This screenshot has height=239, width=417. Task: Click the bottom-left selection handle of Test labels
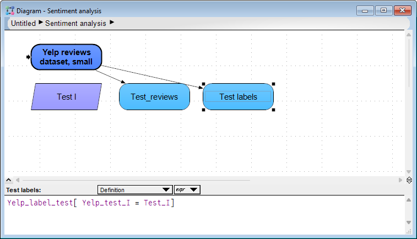tap(204, 110)
